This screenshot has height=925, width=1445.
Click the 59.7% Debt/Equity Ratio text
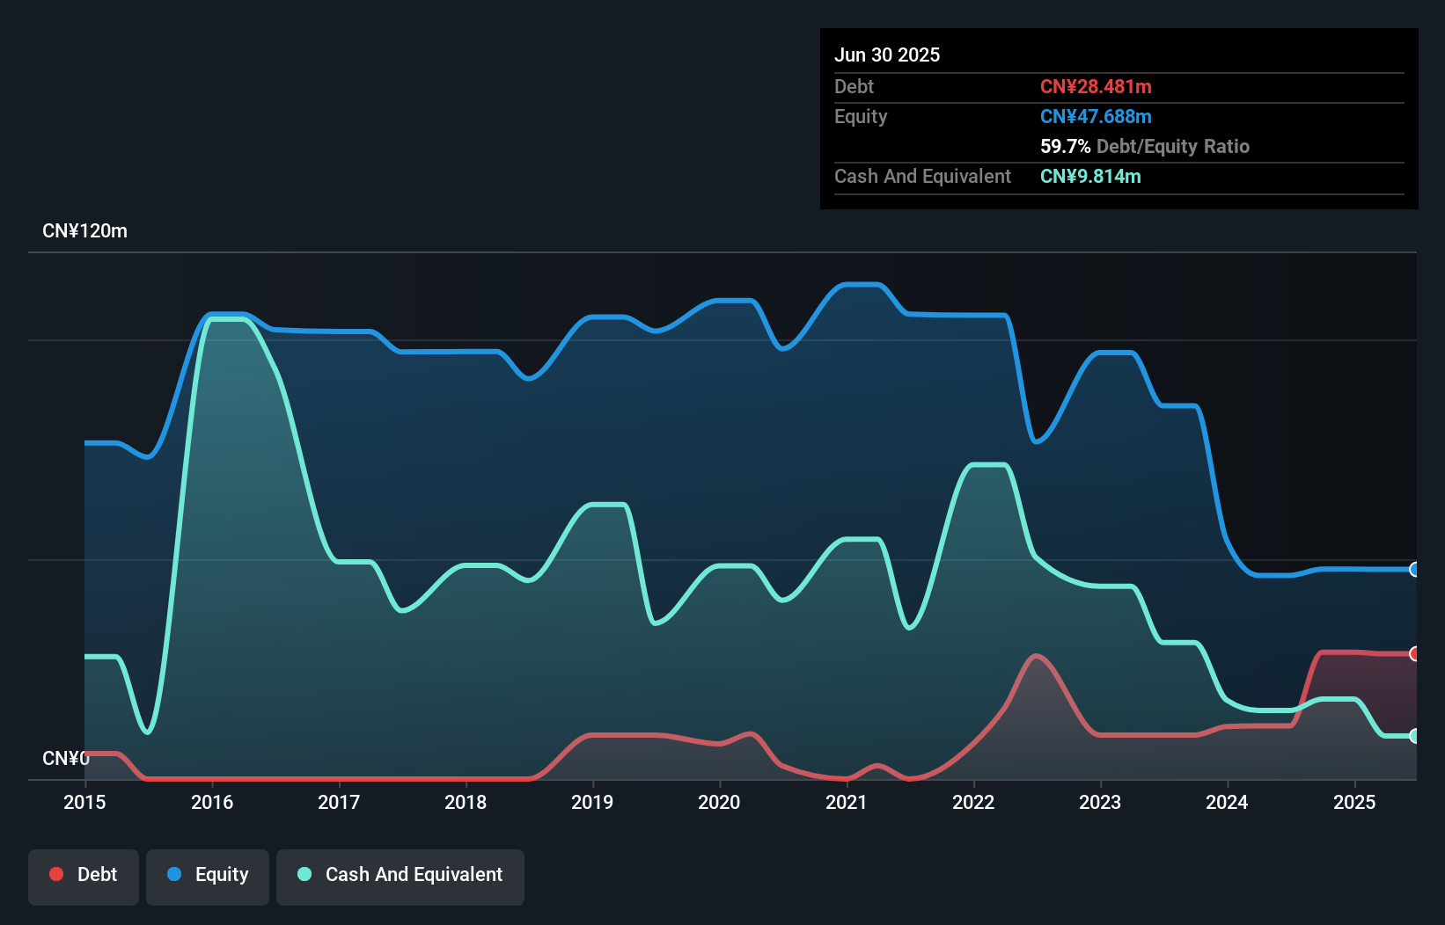pyautogui.click(x=1145, y=146)
